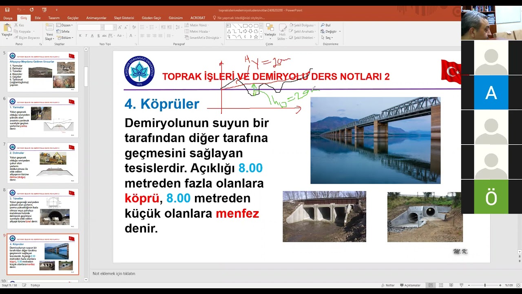Toggle bold (K) formatting
Screen dimensions: 522x294
(80, 36)
